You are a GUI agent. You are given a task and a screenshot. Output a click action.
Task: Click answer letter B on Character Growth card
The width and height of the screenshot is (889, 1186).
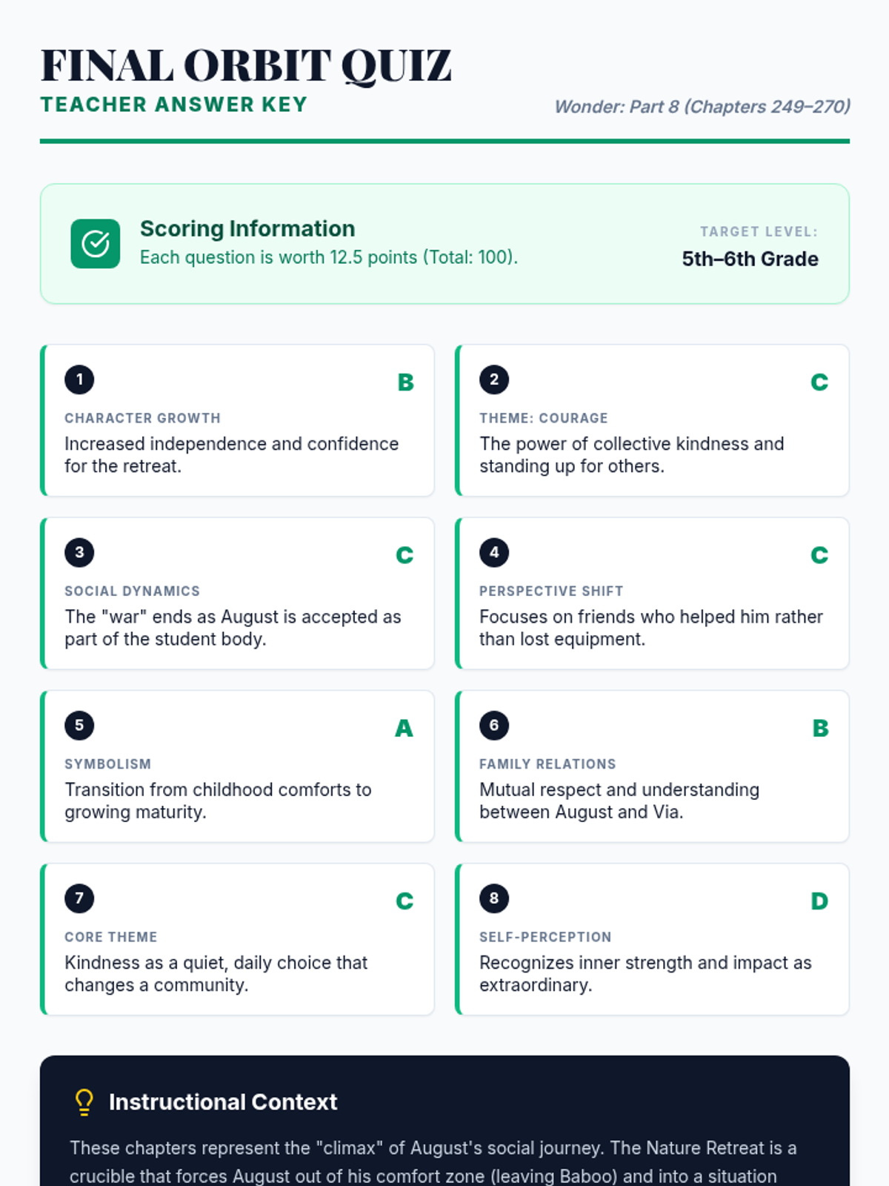(405, 382)
